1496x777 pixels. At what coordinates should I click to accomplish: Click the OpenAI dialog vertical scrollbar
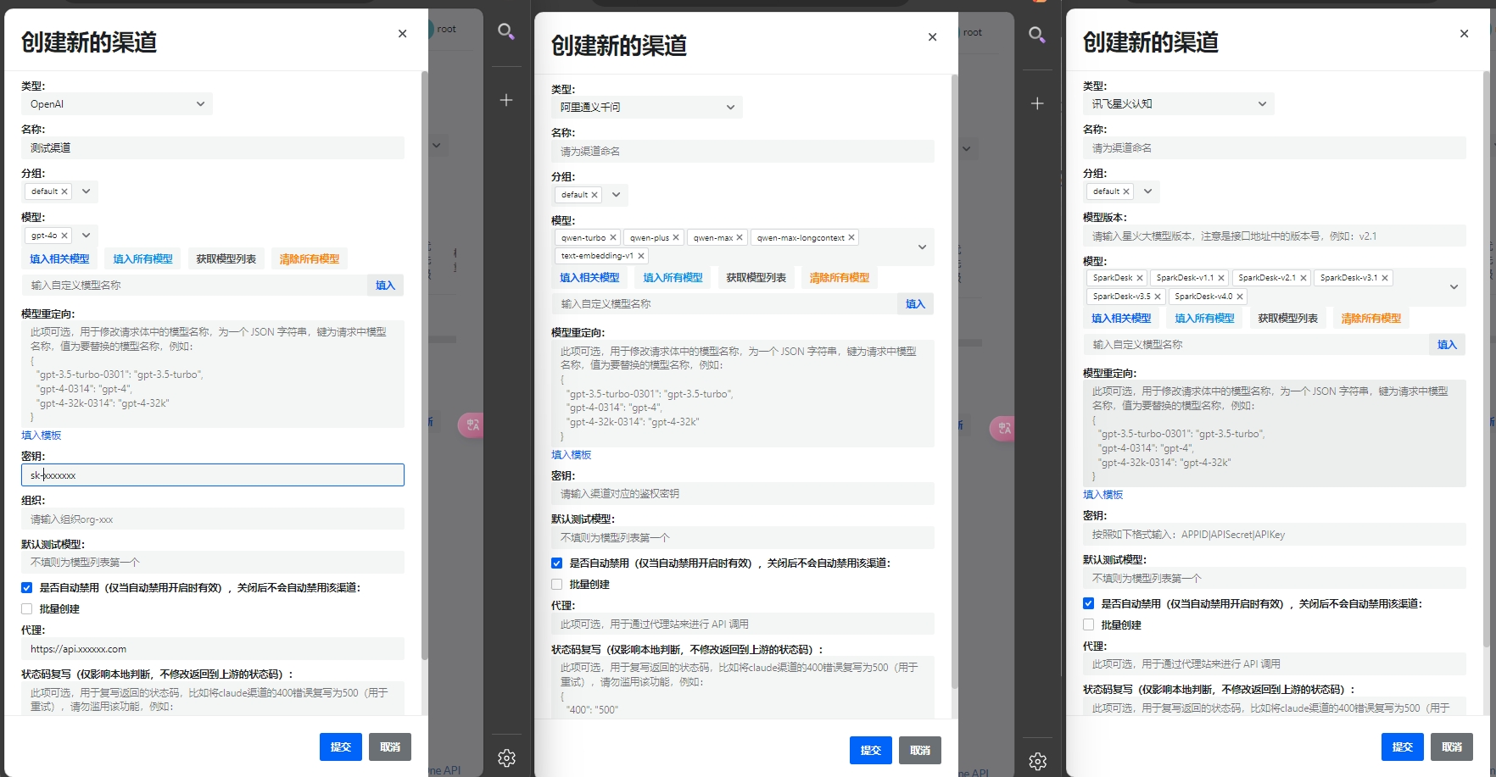424,364
